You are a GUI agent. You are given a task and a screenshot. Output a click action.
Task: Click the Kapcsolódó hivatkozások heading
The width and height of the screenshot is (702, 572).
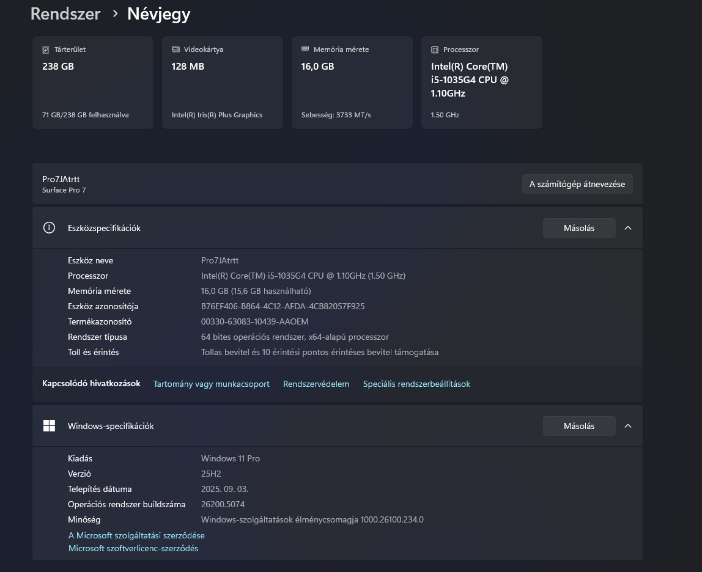coord(91,384)
